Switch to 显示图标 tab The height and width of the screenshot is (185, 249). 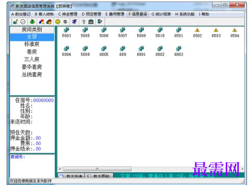[99, 176]
